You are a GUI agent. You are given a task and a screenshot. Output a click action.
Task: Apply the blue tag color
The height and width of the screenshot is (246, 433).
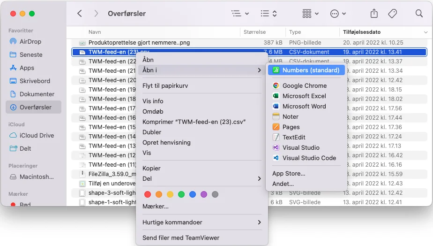coord(193,194)
